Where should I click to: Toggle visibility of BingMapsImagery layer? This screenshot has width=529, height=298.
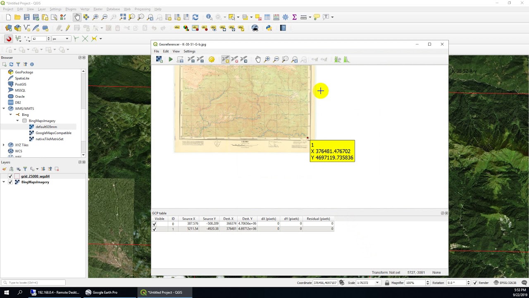click(10, 182)
